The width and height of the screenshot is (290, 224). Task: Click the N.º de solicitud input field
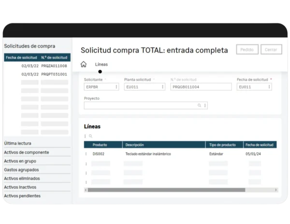click(201, 87)
